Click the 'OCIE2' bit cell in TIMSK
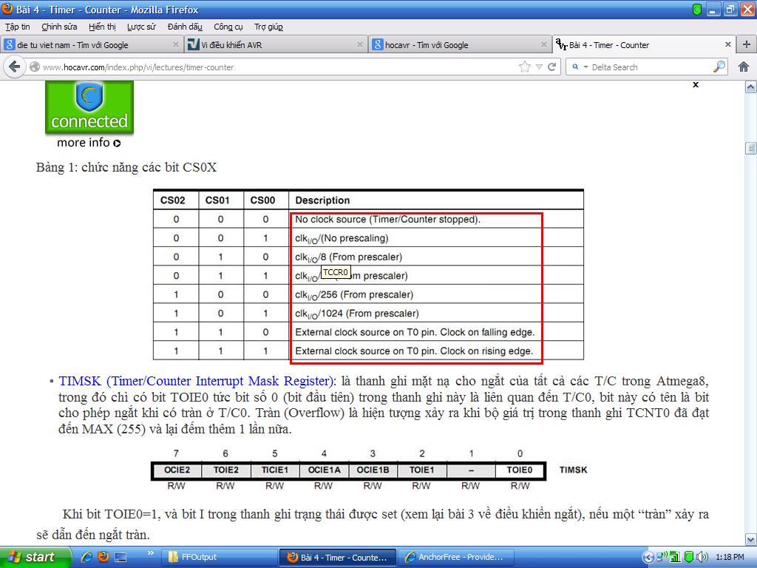Viewport: 757px width, 568px height. (x=177, y=470)
